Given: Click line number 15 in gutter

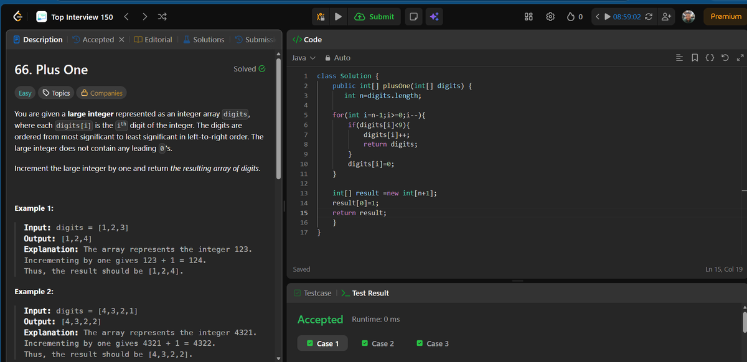Looking at the screenshot, I should pyautogui.click(x=304, y=213).
